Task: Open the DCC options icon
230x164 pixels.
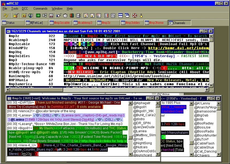Action: click(x=98, y=15)
